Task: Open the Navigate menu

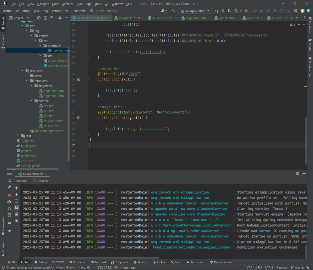Action: [43, 4]
